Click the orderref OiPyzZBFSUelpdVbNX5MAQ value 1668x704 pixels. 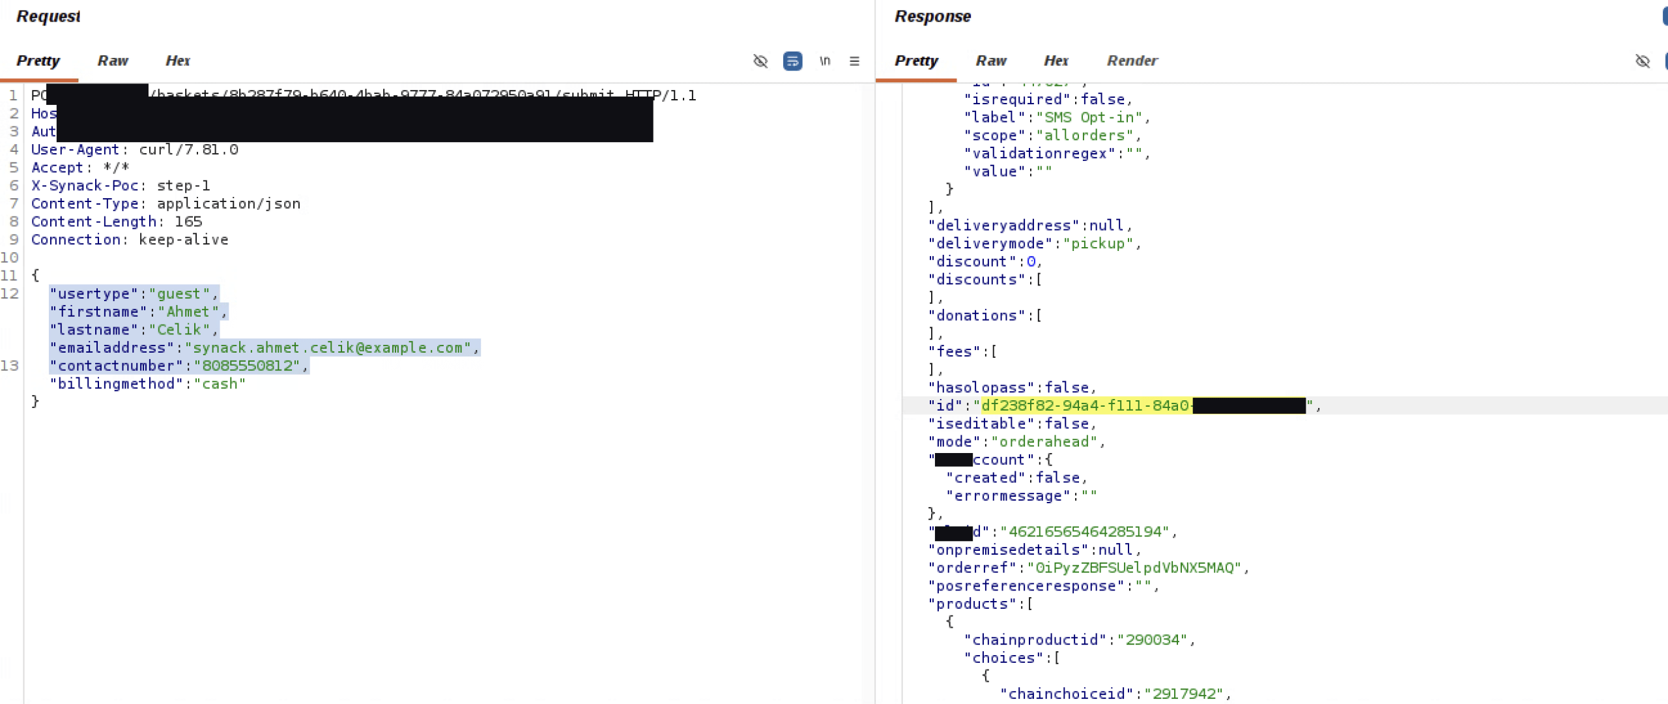(1133, 568)
